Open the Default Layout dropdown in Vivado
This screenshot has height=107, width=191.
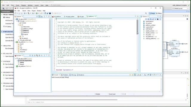[180, 8]
